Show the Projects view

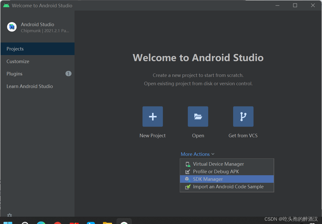point(15,49)
